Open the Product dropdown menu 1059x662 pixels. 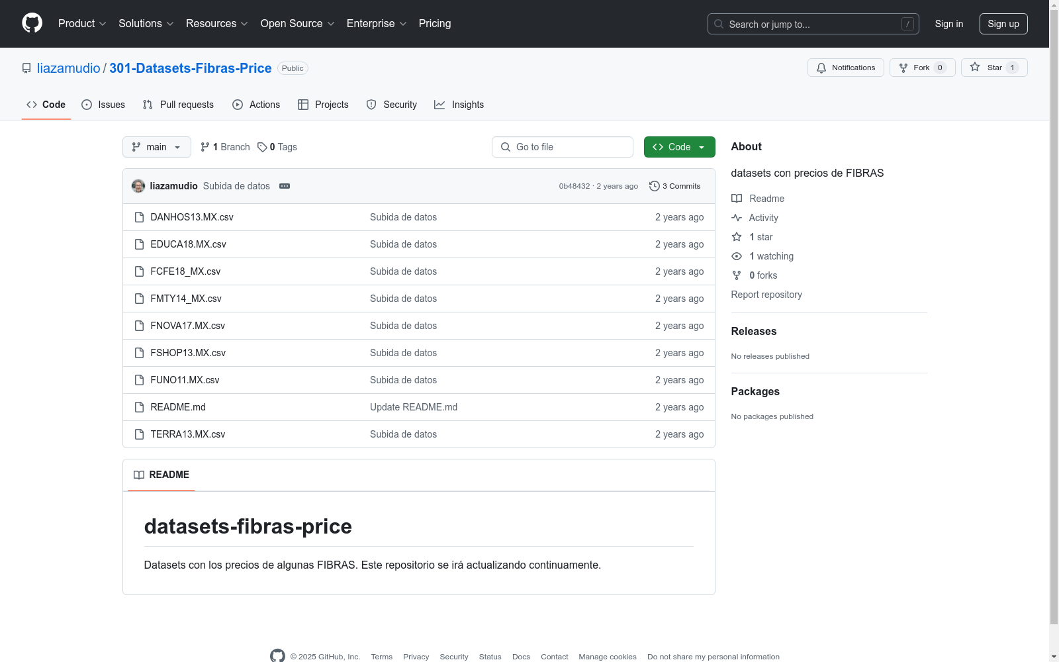tap(82, 23)
